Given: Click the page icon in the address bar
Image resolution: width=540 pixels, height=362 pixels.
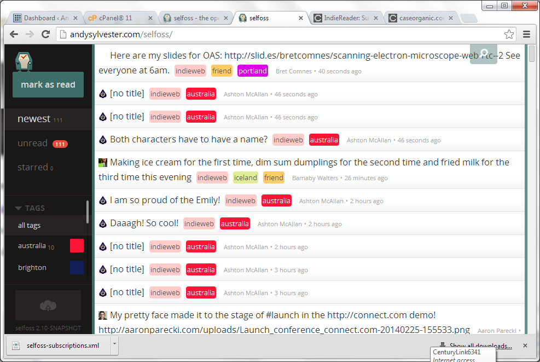Looking at the screenshot, I should point(63,34).
